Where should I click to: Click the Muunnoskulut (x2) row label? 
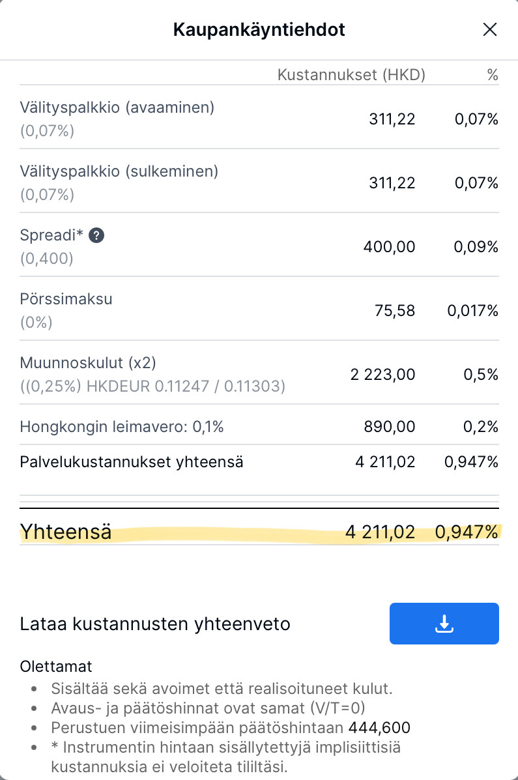pyautogui.click(x=88, y=363)
